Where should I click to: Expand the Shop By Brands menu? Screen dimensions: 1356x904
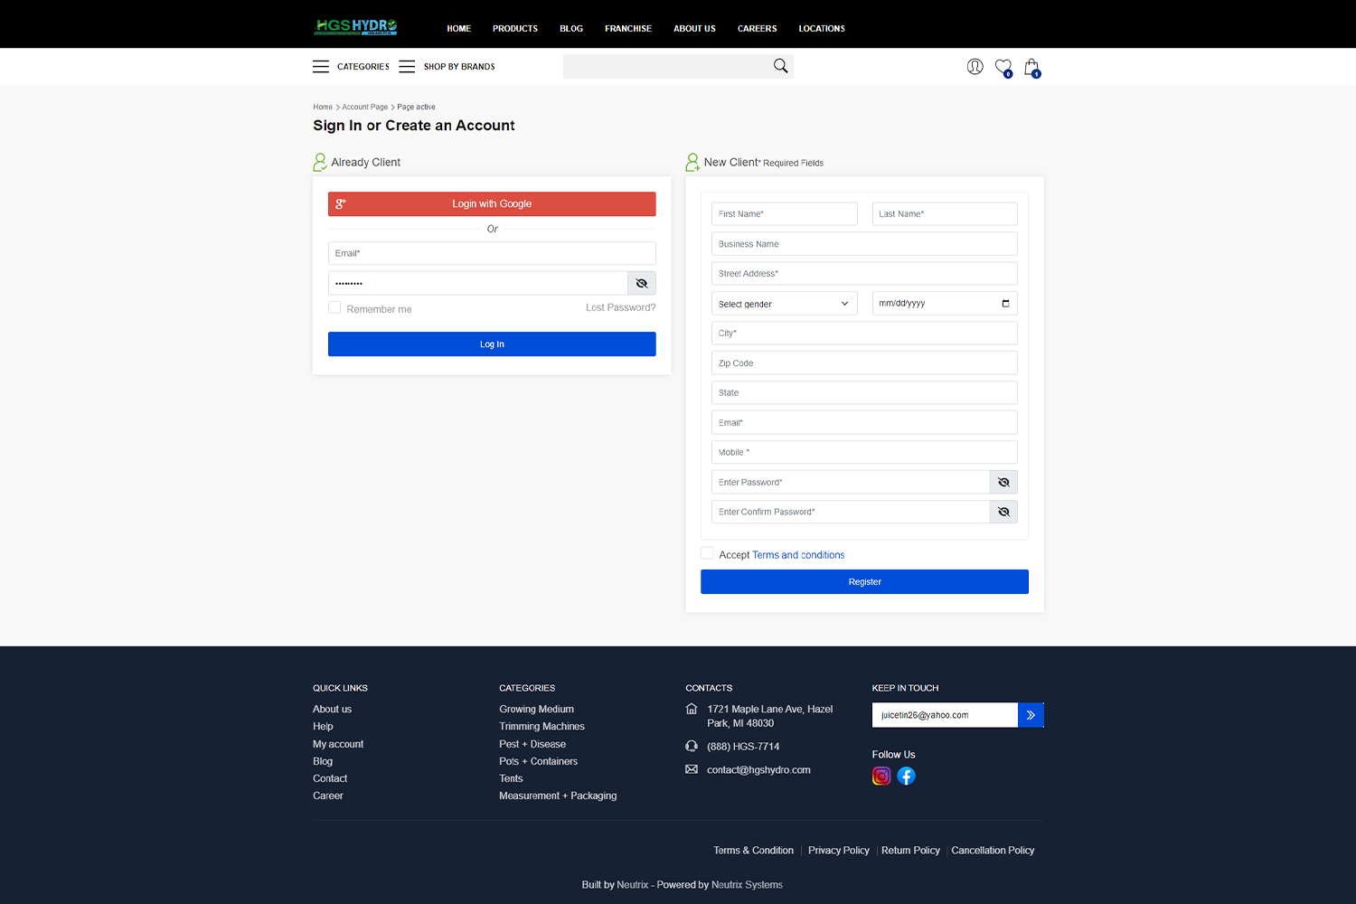pyautogui.click(x=407, y=66)
